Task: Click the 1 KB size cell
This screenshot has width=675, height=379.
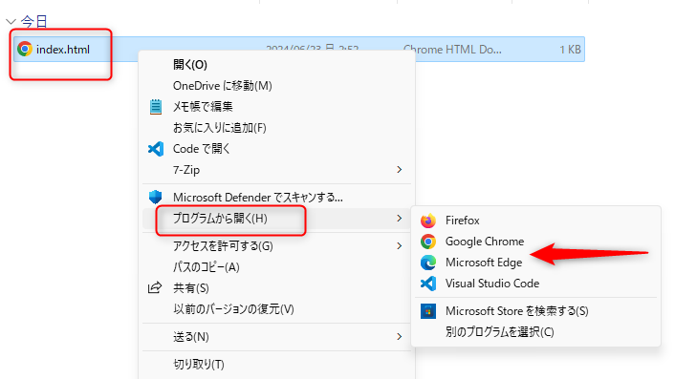Action: click(570, 50)
